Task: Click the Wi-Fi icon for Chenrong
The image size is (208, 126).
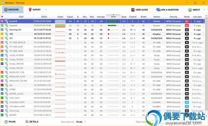Action: (x=6, y=111)
